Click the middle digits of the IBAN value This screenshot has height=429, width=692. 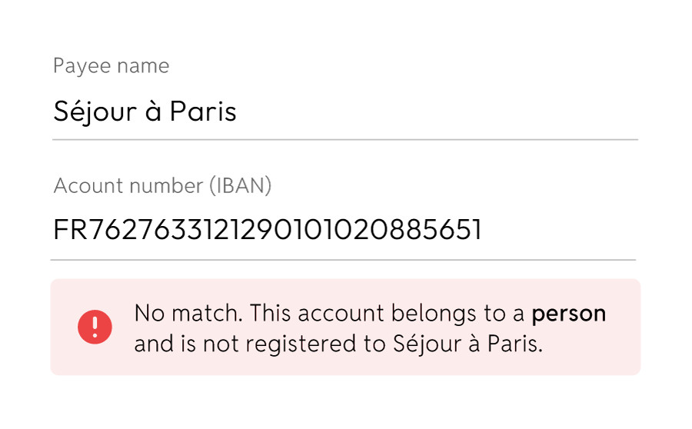pos(268,230)
